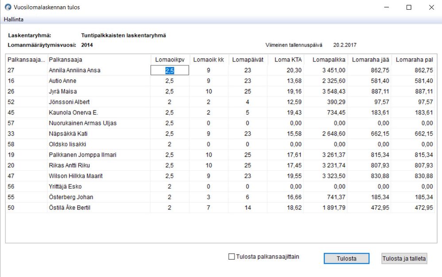
Task: Click Loma KTA value 19,43
Action: point(294,113)
